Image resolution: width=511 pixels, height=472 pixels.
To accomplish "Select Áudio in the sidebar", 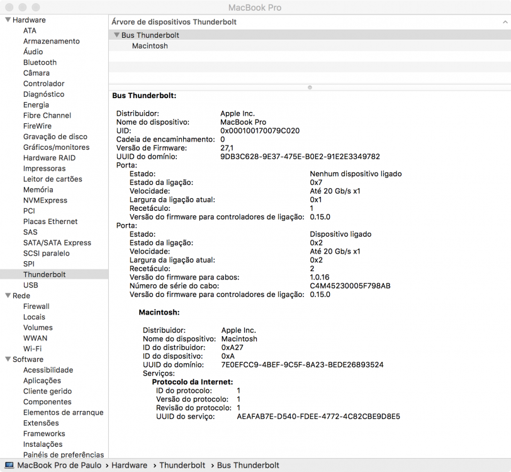I will [x=33, y=52].
